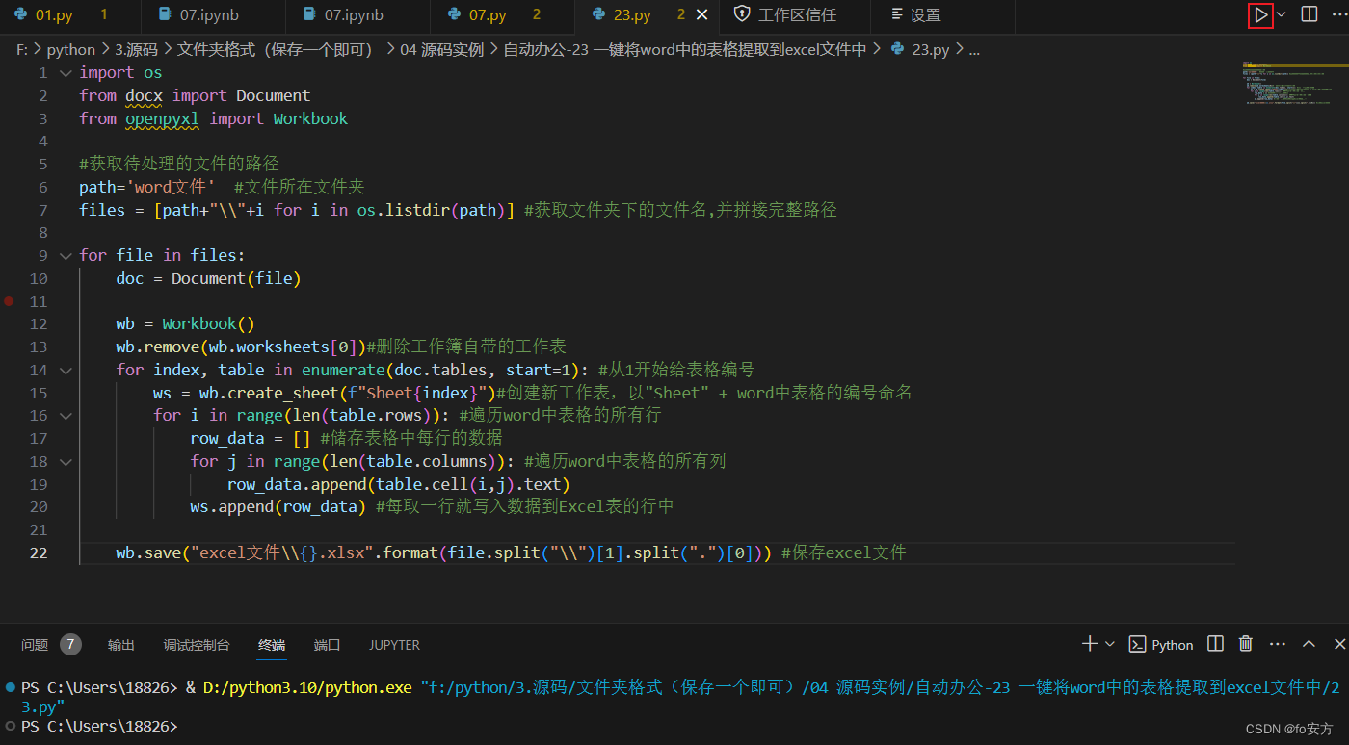The image size is (1349, 745).
Task: Kill terminal with trash icon
Action: [1246, 644]
